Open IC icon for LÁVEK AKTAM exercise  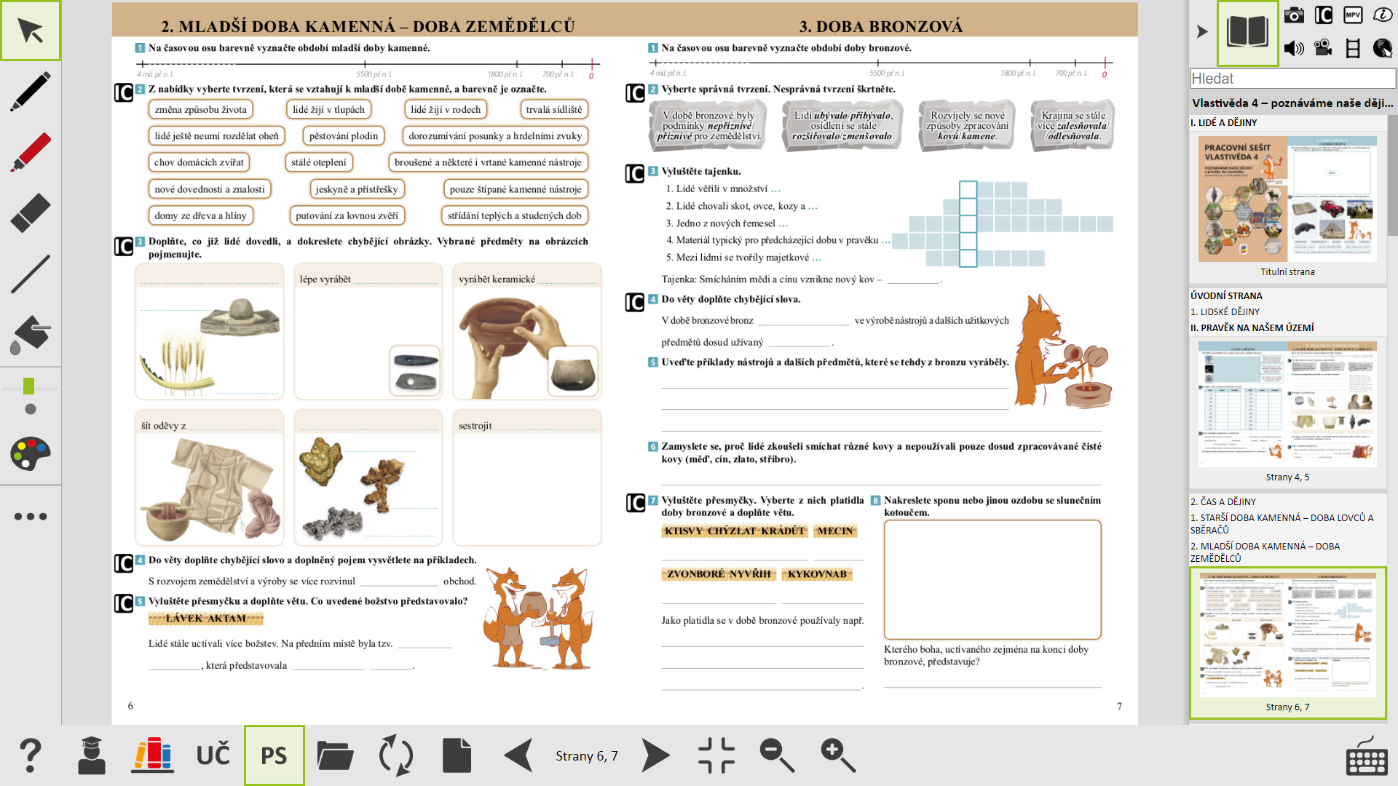[x=124, y=603]
